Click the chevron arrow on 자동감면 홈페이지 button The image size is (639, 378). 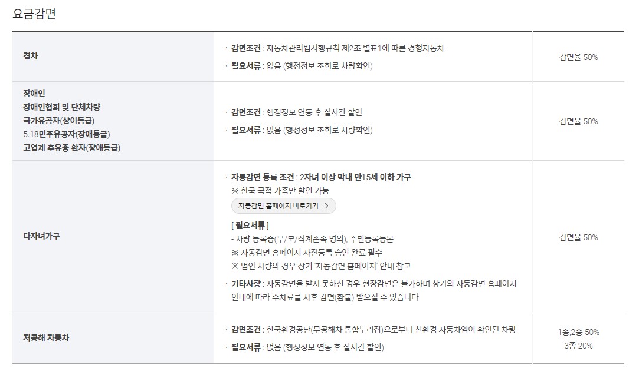click(327, 205)
